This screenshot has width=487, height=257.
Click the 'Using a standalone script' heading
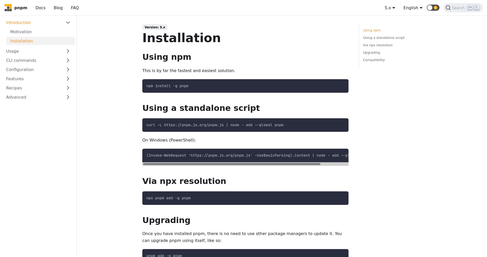(x=201, y=108)
